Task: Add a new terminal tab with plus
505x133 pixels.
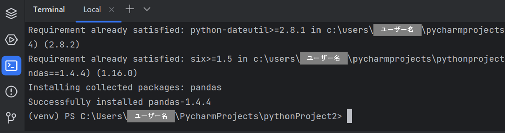Action: coord(130,9)
